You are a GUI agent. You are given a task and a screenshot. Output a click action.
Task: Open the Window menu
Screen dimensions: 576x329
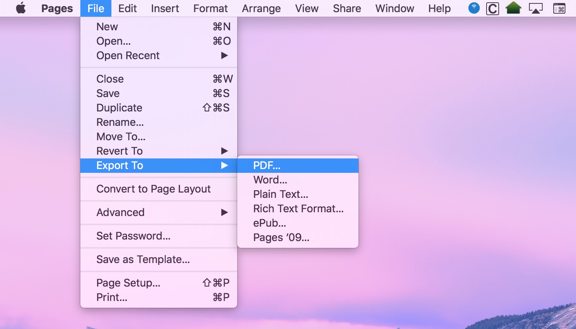coord(394,8)
